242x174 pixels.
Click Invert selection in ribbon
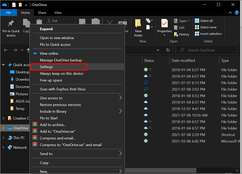point(209,34)
